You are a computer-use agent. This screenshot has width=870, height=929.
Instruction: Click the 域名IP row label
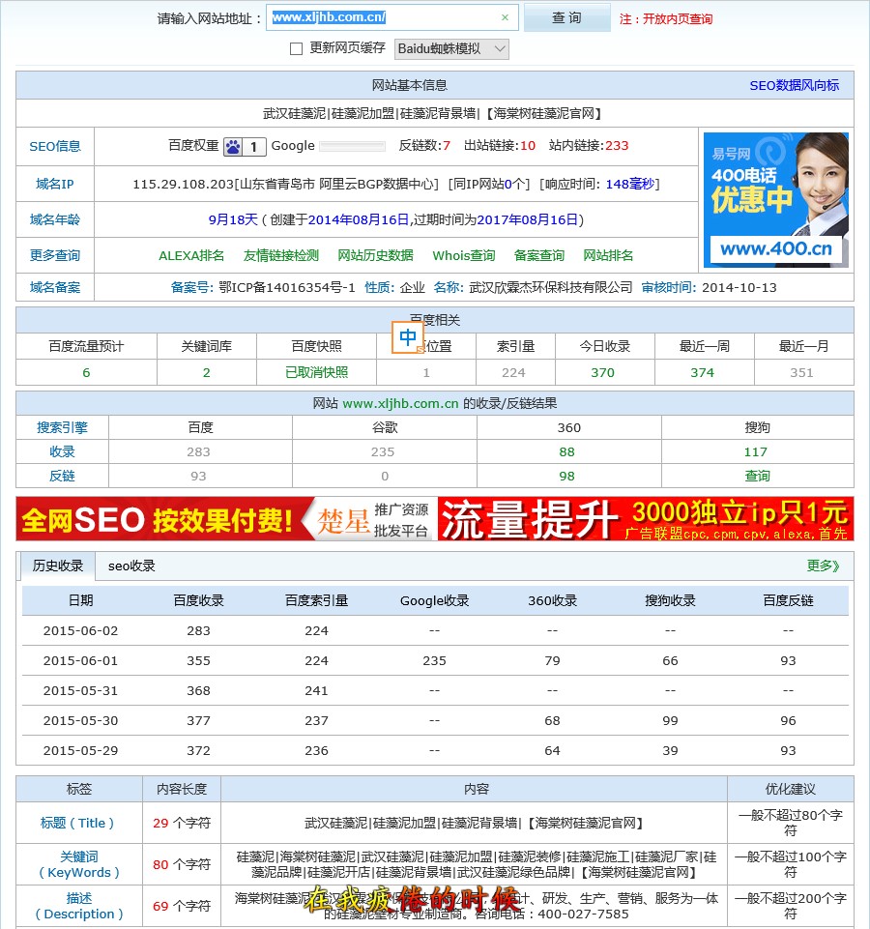point(55,185)
